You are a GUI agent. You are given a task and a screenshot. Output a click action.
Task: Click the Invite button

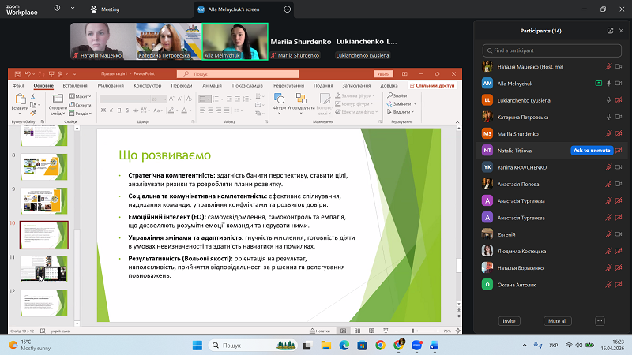(510, 321)
